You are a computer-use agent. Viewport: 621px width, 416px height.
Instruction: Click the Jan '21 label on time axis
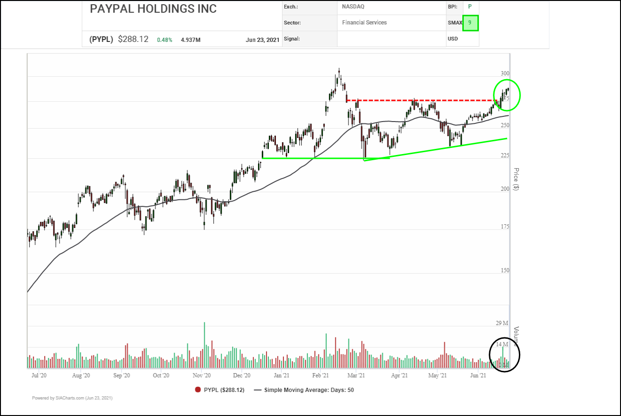click(282, 375)
